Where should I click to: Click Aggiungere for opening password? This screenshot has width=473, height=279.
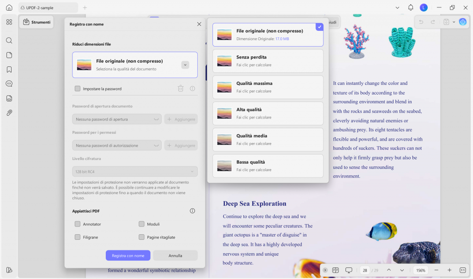tap(181, 119)
